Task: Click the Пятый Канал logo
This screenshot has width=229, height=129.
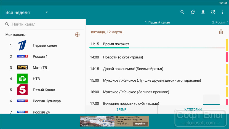Action: click(x=22, y=90)
